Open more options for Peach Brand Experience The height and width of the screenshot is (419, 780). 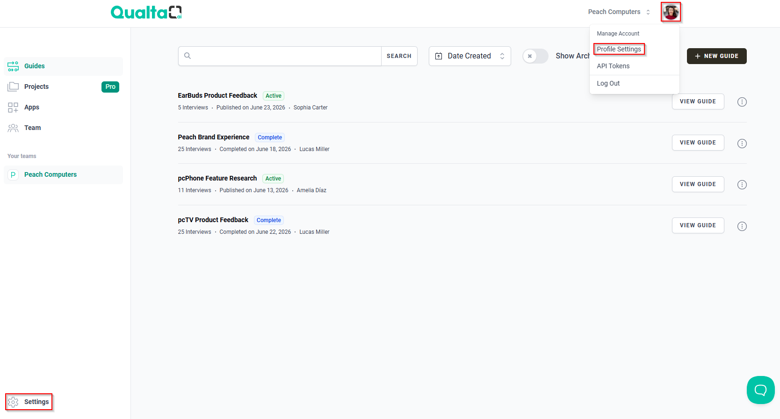tap(742, 144)
